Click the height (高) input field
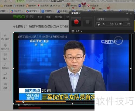 (x=126, y=24)
